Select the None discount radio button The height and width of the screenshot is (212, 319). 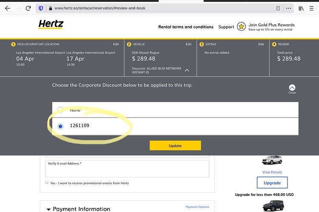click(x=60, y=110)
